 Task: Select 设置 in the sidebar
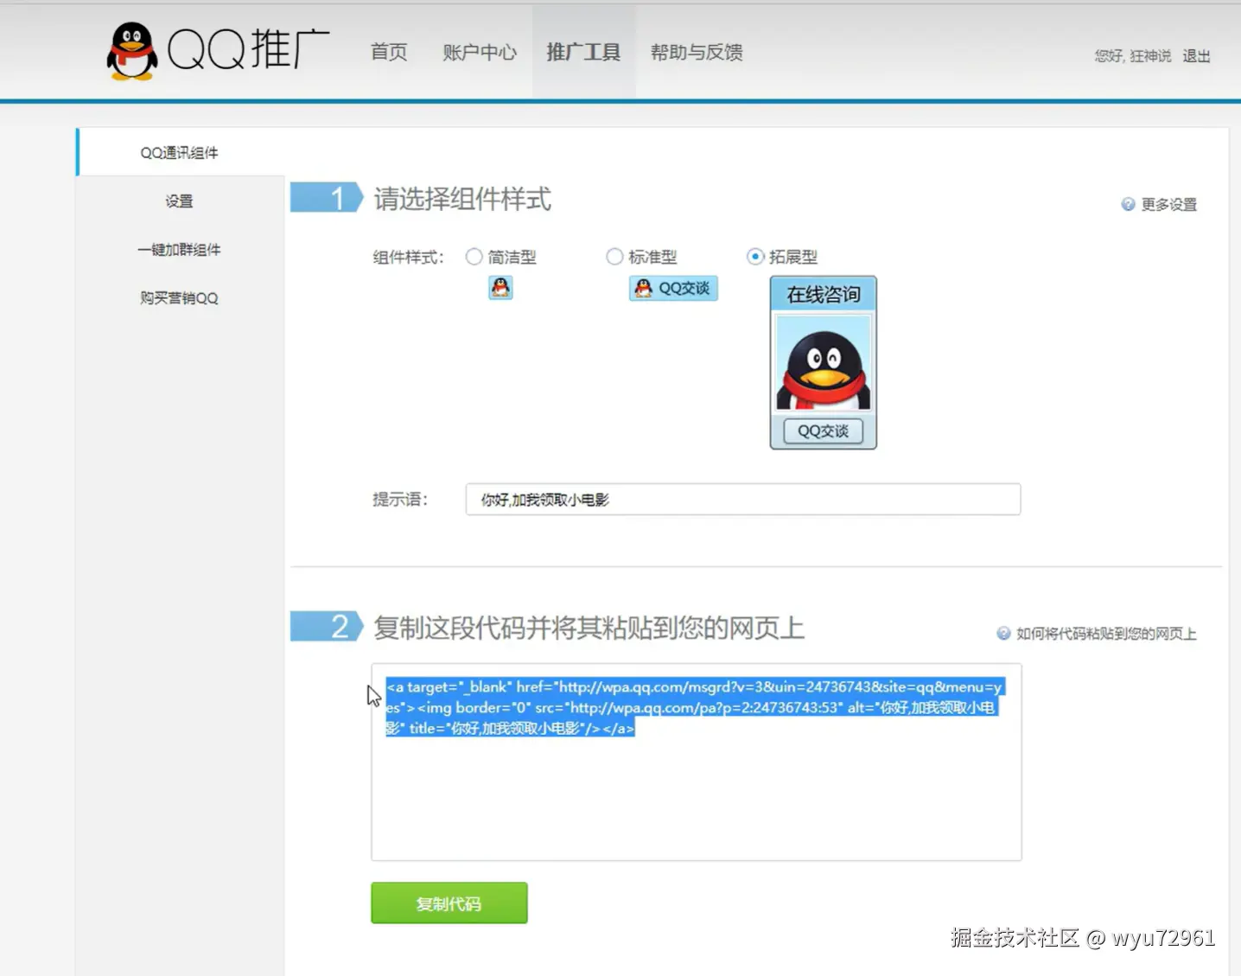(180, 201)
